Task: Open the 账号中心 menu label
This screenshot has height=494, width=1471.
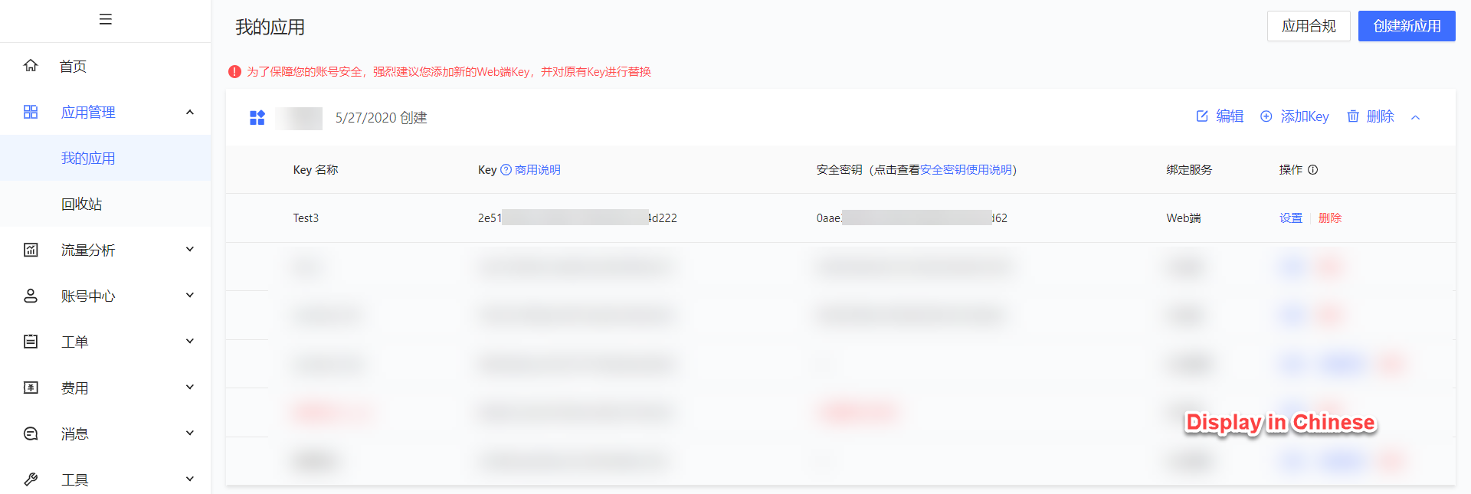Action: click(88, 296)
